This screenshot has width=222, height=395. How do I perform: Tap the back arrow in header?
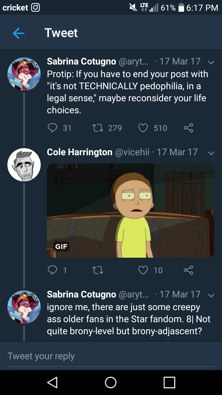[18, 33]
